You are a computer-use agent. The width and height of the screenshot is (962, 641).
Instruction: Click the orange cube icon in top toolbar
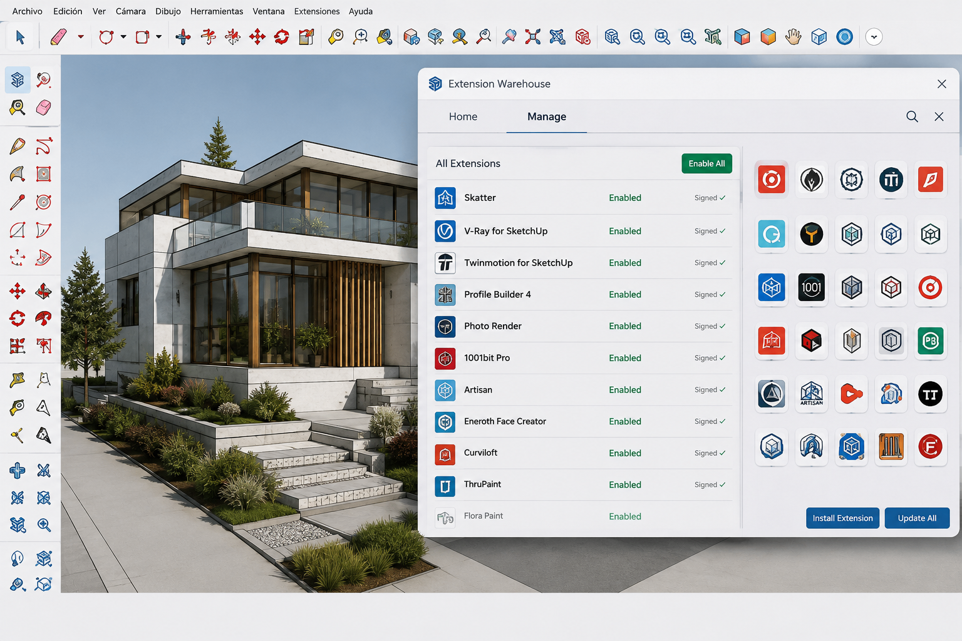[x=768, y=37]
